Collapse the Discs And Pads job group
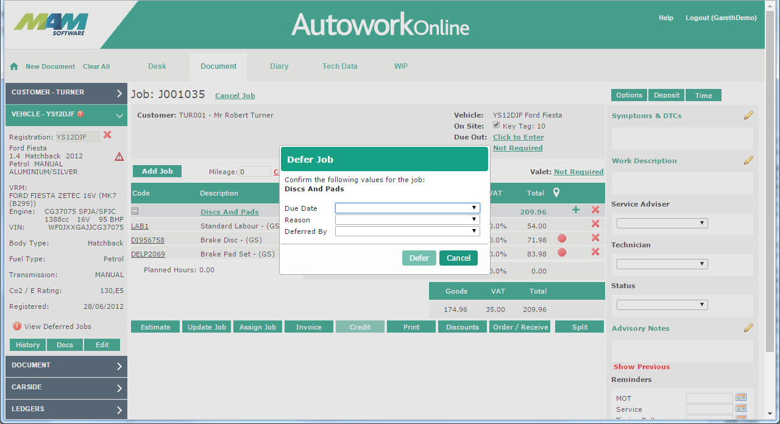 (135, 211)
